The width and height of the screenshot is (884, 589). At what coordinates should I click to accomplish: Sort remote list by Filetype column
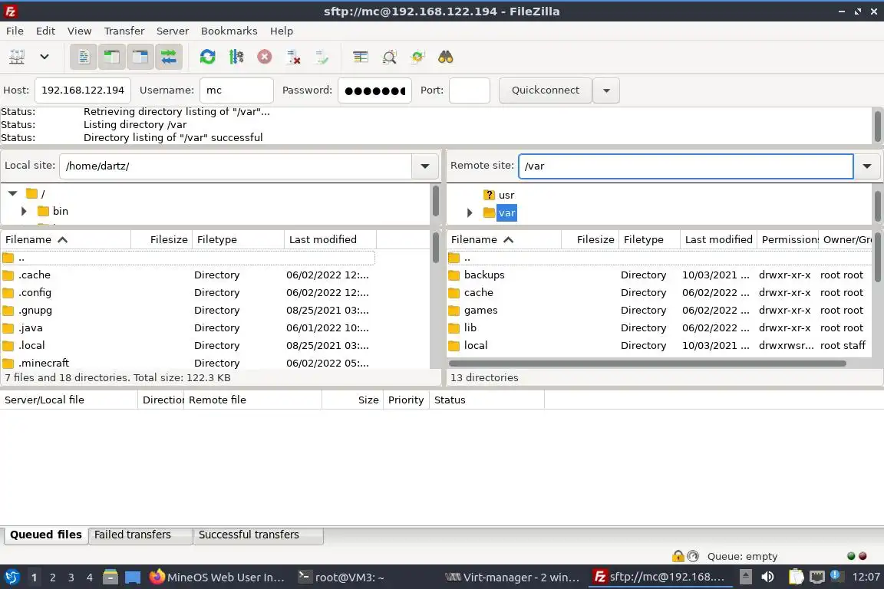pyautogui.click(x=649, y=239)
